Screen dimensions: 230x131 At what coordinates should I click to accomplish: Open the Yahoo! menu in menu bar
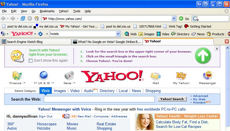tap(64, 11)
